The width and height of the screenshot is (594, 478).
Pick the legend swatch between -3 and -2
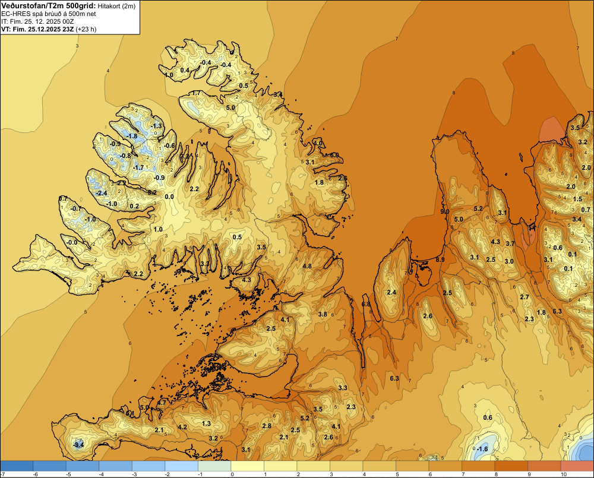[x=148, y=466]
